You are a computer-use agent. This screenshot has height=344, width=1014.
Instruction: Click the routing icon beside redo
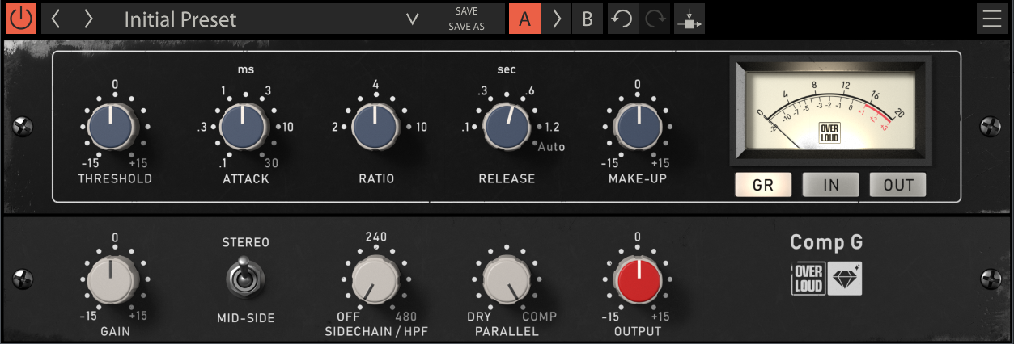pos(689,19)
